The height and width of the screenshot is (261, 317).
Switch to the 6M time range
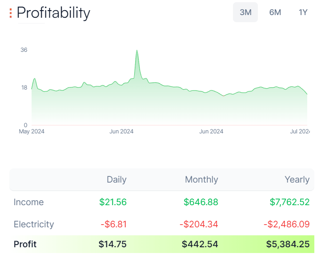point(275,12)
